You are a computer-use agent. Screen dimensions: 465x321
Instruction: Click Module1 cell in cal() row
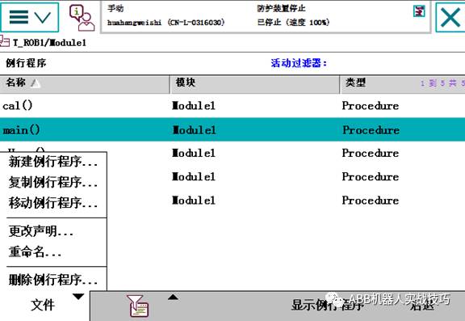194,106
